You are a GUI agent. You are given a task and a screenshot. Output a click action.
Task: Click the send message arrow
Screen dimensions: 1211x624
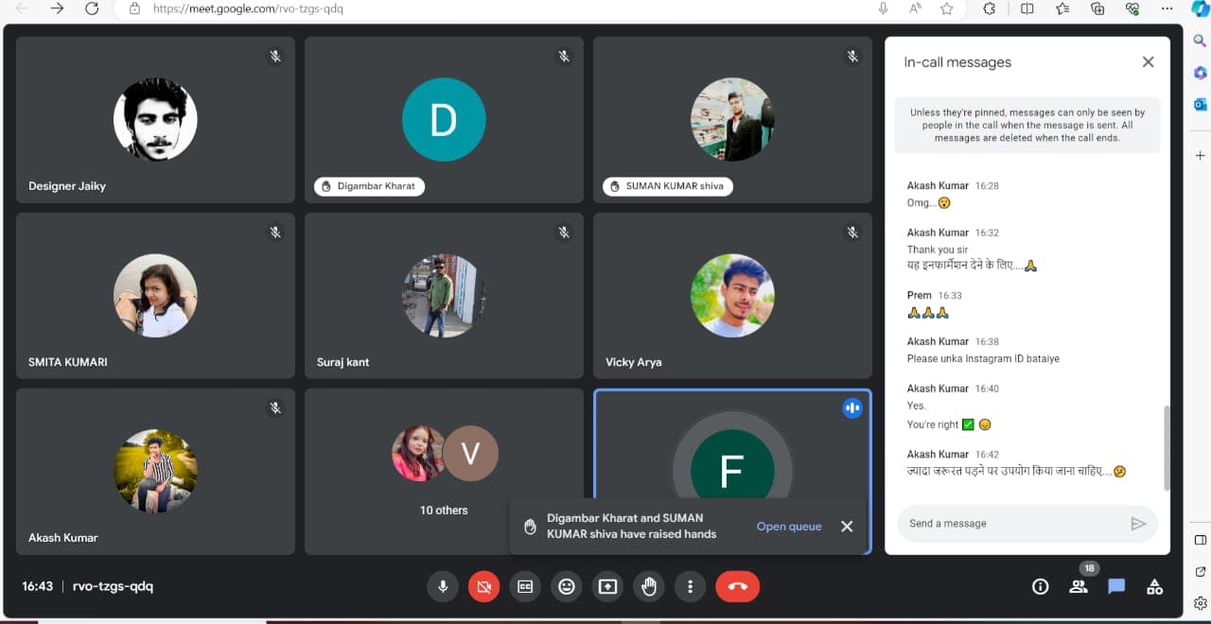pos(1138,524)
